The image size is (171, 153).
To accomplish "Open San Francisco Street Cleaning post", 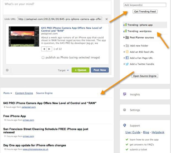I will coord(46,131).
